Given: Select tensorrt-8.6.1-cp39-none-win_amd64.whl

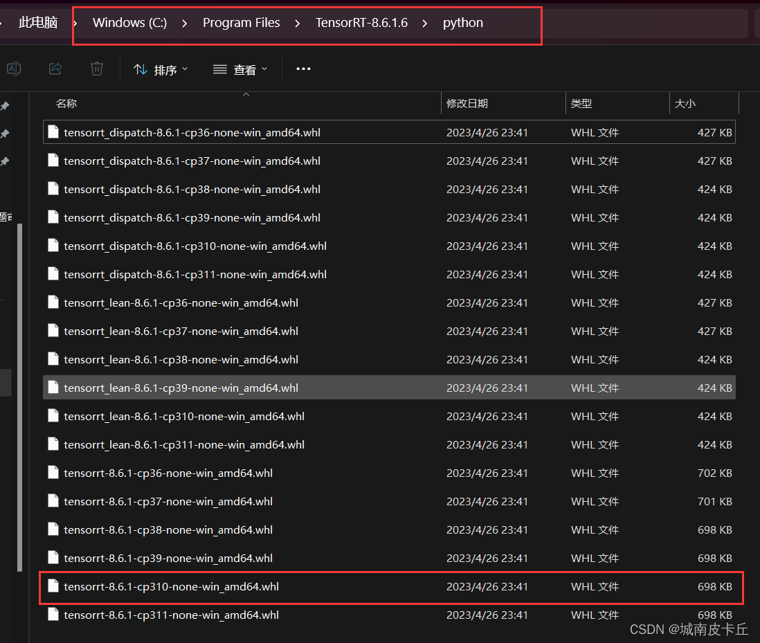Looking at the screenshot, I should 389,558.
